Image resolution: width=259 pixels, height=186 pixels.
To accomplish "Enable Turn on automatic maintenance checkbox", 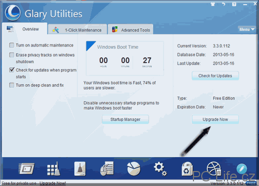I will (x=12, y=45).
